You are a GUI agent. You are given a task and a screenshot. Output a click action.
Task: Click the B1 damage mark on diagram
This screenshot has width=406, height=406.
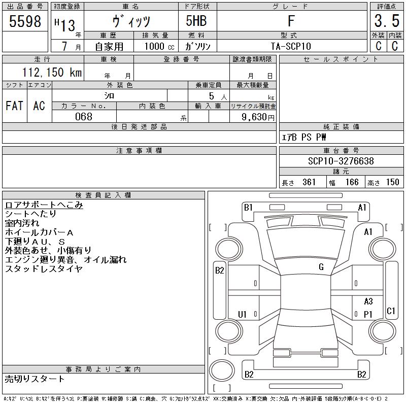tap(248, 208)
